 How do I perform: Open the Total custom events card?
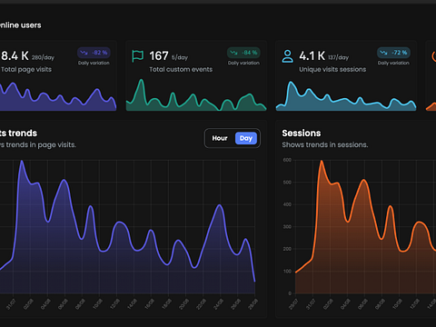[196, 75]
